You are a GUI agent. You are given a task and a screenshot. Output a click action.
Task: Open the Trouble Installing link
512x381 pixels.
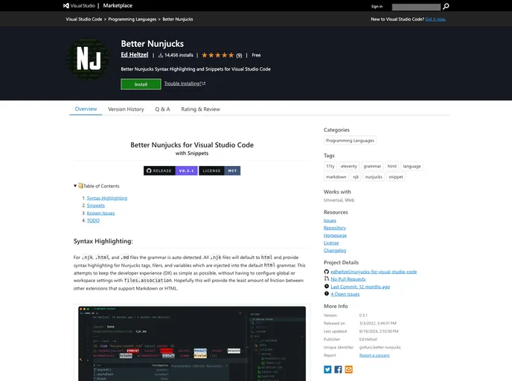click(x=185, y=83)
